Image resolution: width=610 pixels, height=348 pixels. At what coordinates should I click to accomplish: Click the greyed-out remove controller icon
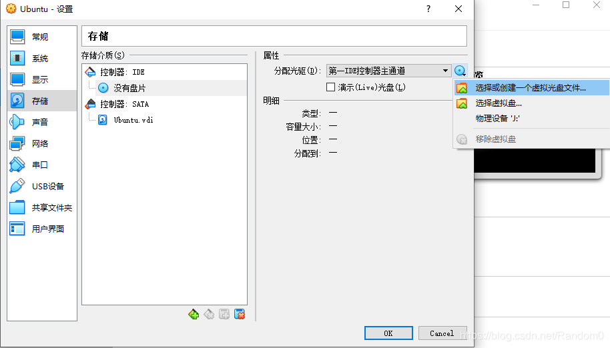(x=209, y=314)
